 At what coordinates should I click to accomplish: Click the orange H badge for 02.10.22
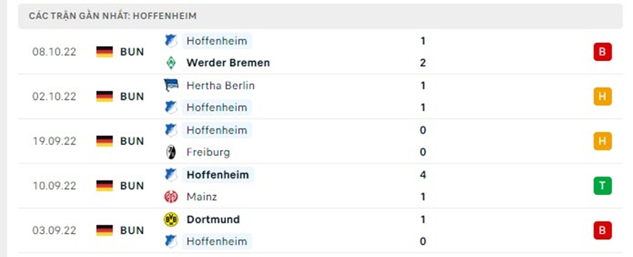(602, 97)
